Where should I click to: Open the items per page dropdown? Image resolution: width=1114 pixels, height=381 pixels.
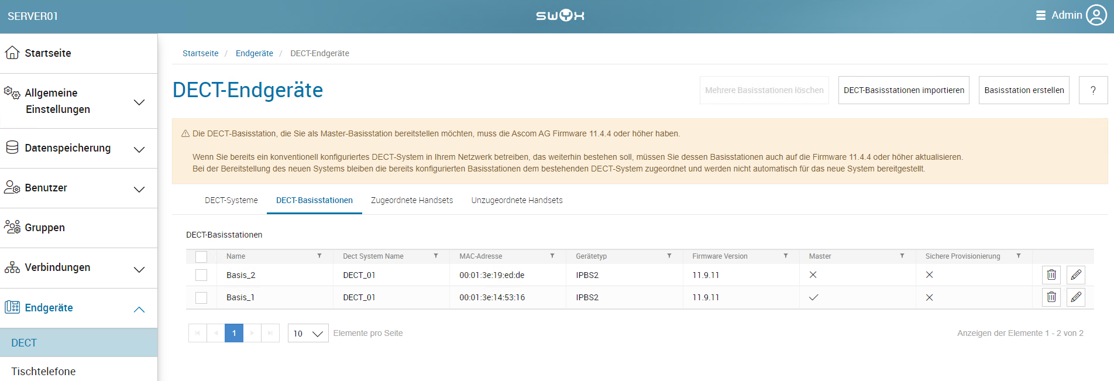point(308,333)
